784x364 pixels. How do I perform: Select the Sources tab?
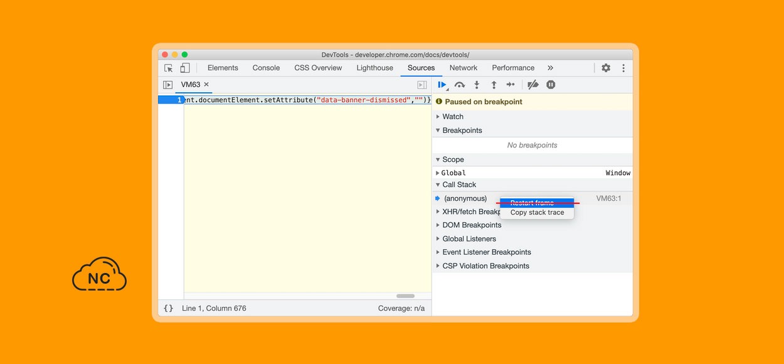click(x=421, y=68)
